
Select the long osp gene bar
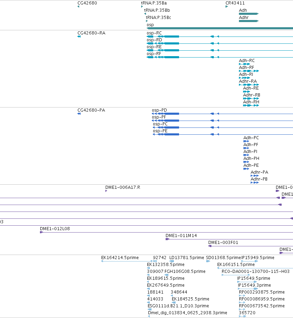tap(220, 28)
